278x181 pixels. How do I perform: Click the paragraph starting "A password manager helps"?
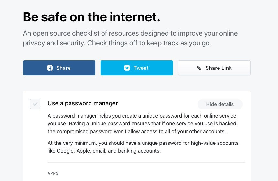pos(142,123)
